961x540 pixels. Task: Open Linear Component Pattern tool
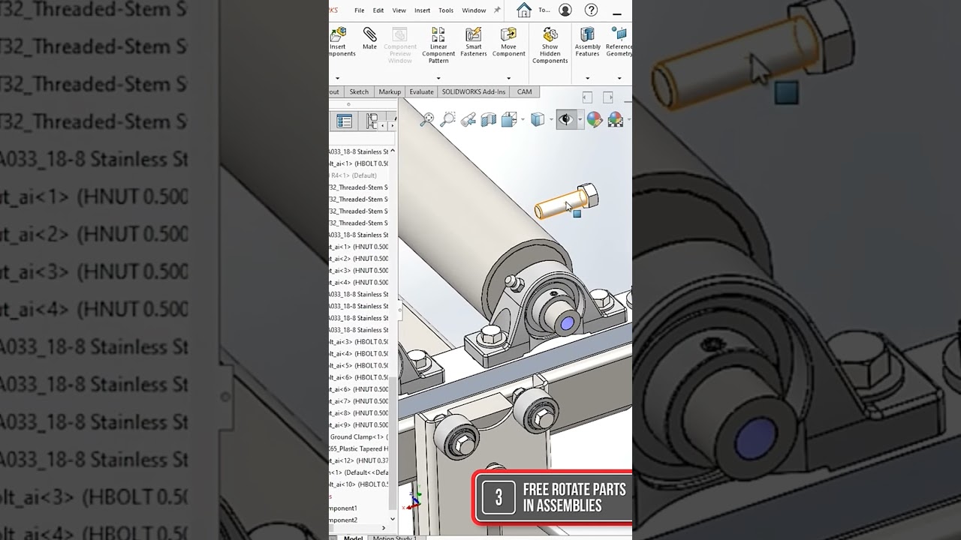(438, 45)
